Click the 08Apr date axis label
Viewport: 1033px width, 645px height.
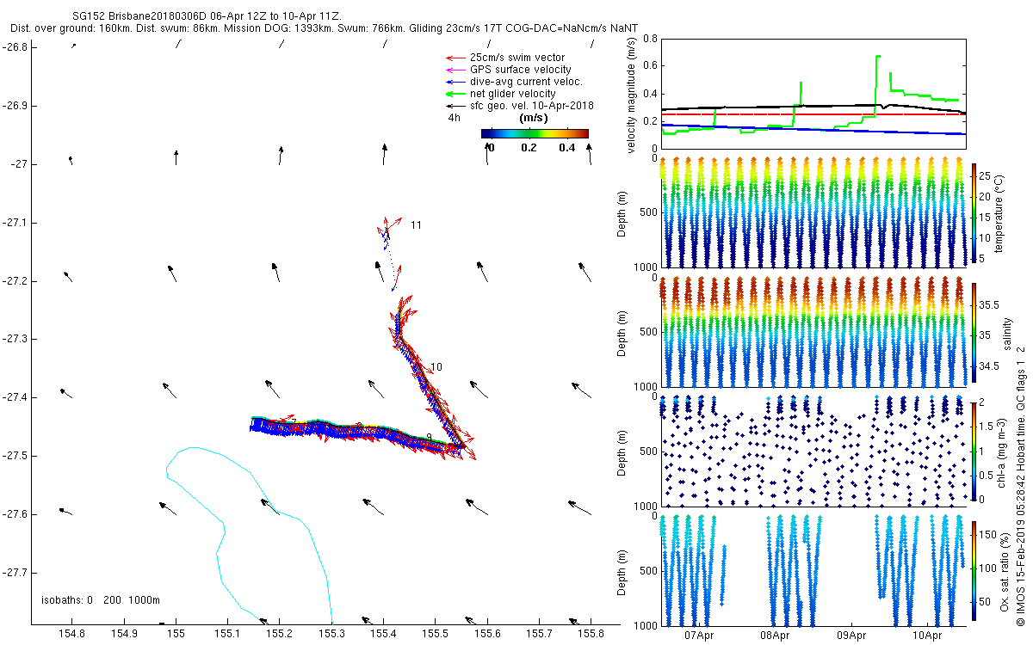tap(775, 636)
